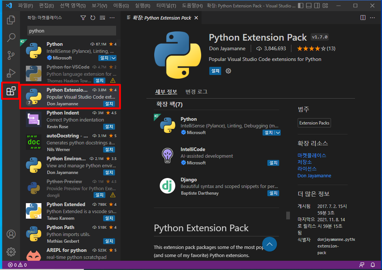Image resolution: width=382 pixels, height=270 pixels.
Task: Click the detail page vertical scrollbar thumb
Action: 288,215
